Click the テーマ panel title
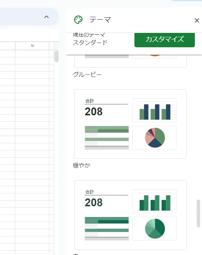The image size is (202, 255). pyautogui.click(x=100, y=20)
